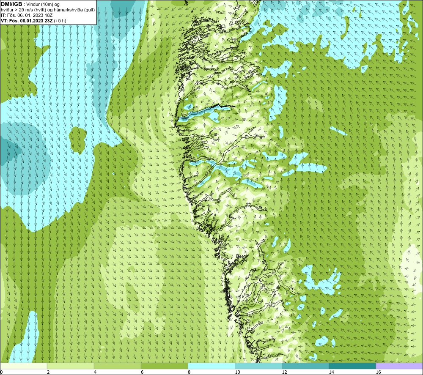The height and width of the screenshot is (375, 423).
Task: Click the 'VT: Fös. 06.01.2023 23Z (+5 h)' line
Action: point(33,21)
